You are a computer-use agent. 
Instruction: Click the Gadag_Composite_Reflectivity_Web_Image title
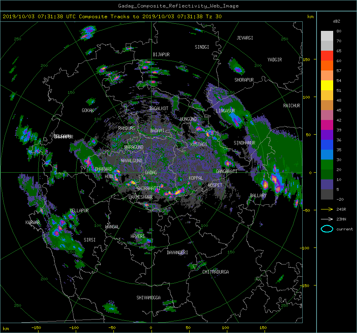coord(178,6)
